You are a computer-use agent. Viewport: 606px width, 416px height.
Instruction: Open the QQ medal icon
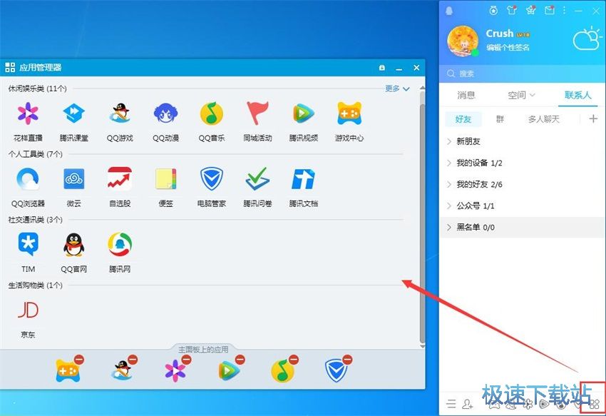493,11
